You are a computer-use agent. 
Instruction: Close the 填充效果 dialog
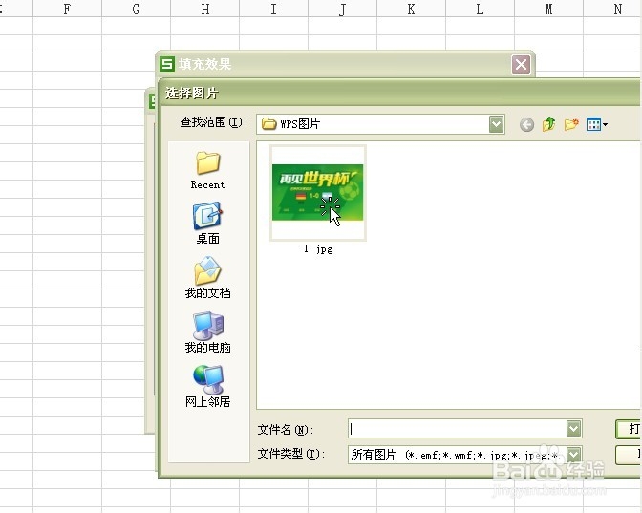[522, 65]
